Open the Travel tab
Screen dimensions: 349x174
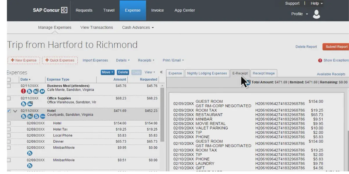click(109, 10)
